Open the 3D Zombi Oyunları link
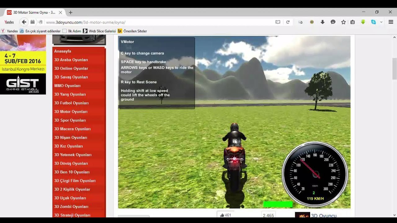The image size is (397, 223). coord(71,207)
